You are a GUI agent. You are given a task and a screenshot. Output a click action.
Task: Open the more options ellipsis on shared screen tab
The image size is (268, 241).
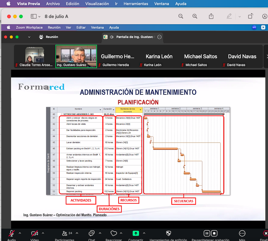pyautogui.click(x=159, y=37)
